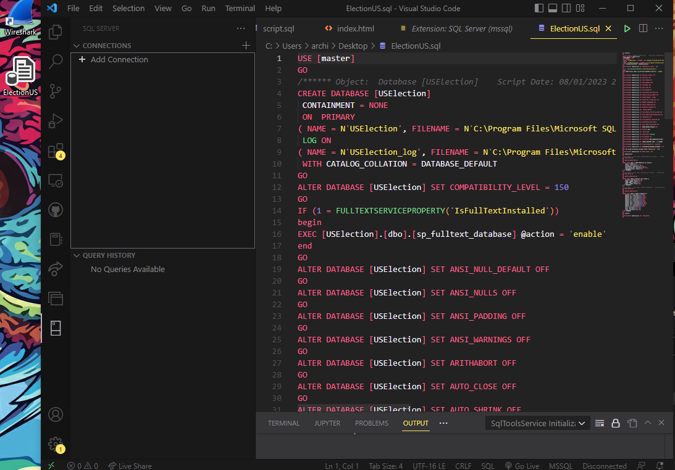Split the editor using the split icon
The height and width of the screenshot is (470, 675).
[642, 28]
